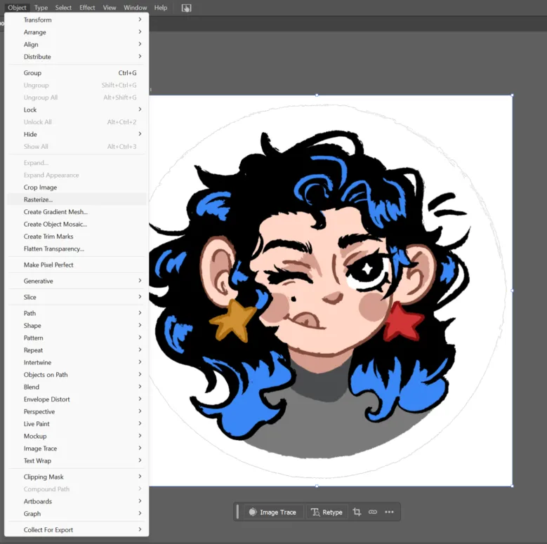Choose Make Pixel Perfect
This screenshot has width=547, height=544.
[77, 265]
